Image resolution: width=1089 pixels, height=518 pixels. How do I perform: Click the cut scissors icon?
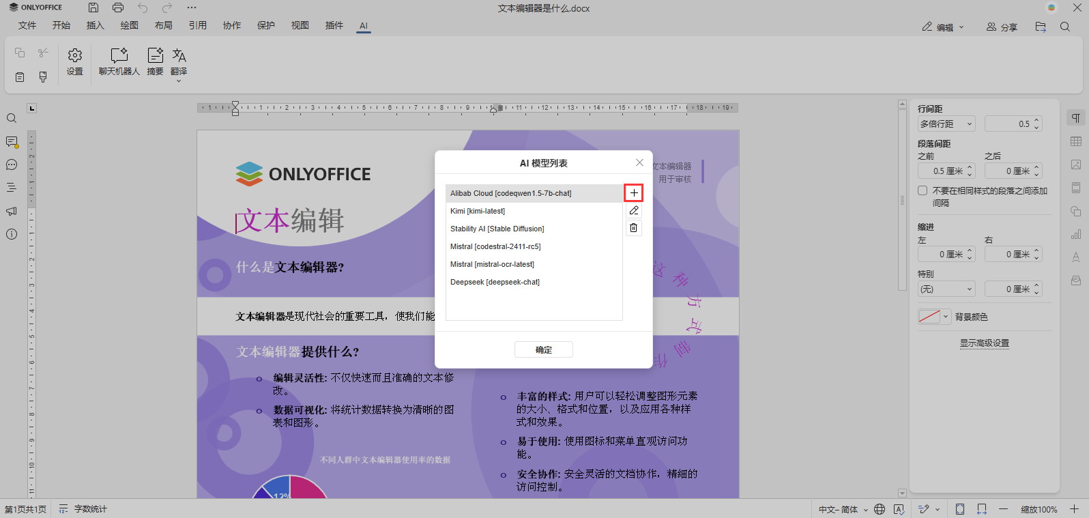43,53
